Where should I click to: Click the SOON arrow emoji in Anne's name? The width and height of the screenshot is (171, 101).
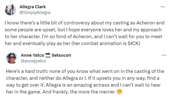point(48,55)
